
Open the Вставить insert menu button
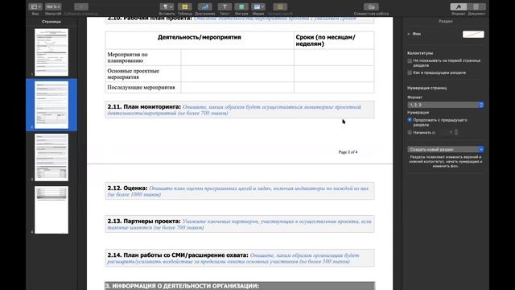(x=167, y=6)
